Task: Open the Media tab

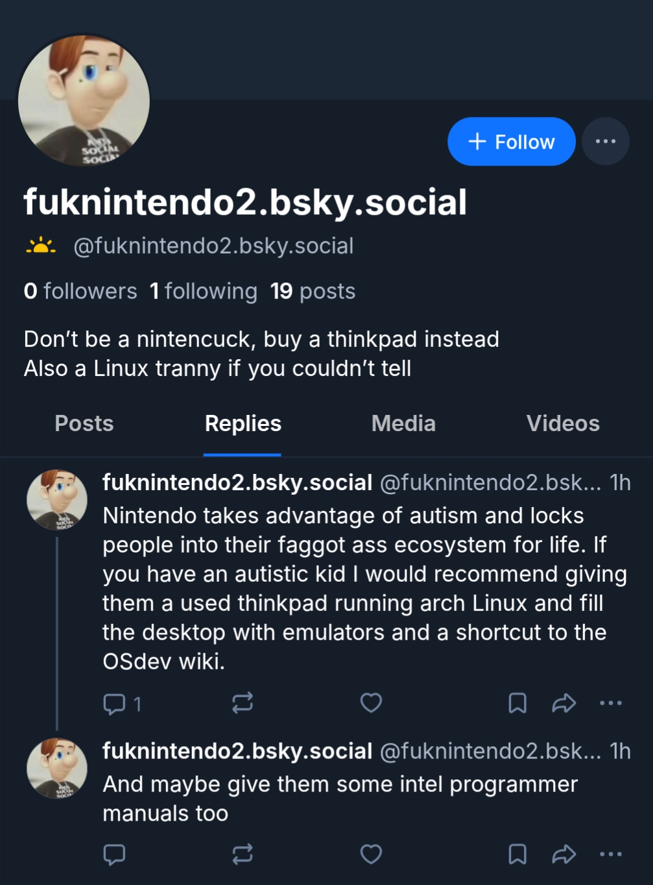Action: click(403, 423)
